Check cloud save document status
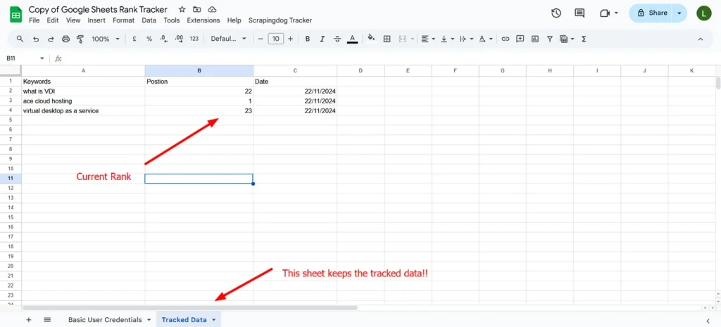721x327 pixels. 211,10
